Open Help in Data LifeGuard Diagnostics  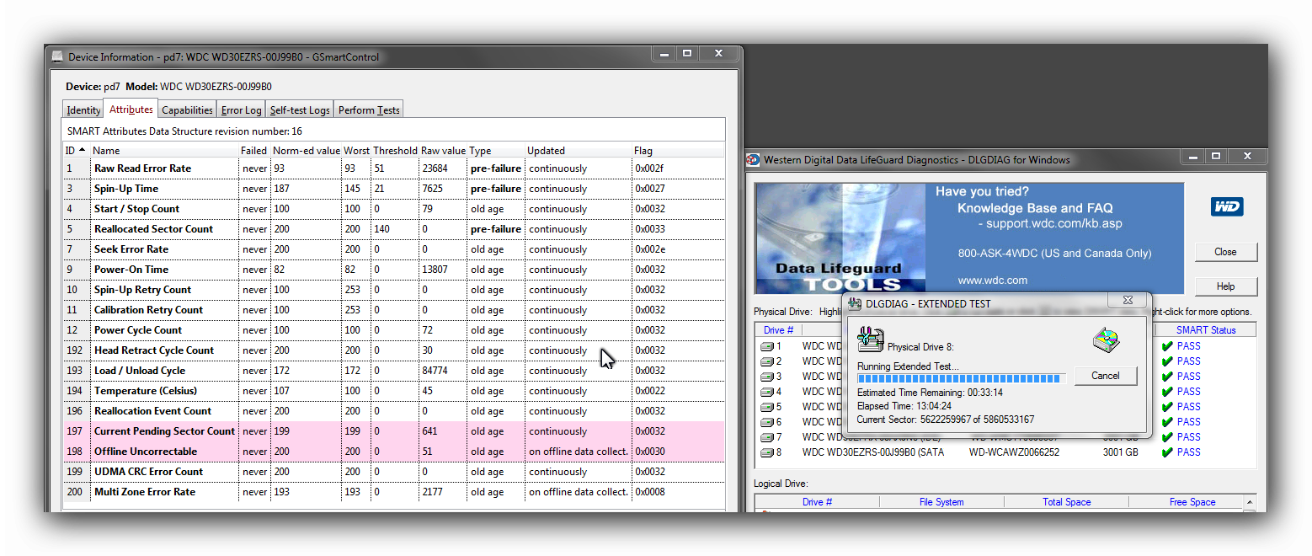click(x=1225, y=286)
